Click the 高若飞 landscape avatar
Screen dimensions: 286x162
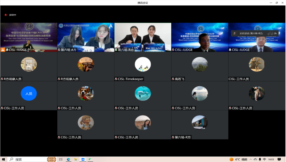200,64
